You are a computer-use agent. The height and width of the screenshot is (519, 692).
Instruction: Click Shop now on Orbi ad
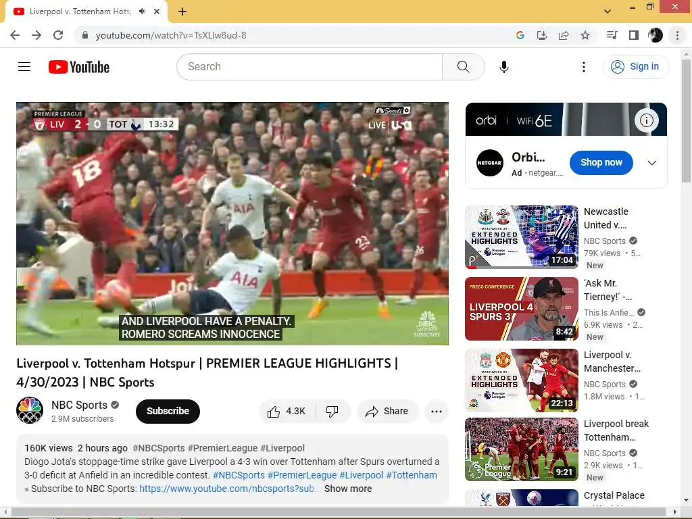(601, 162)
